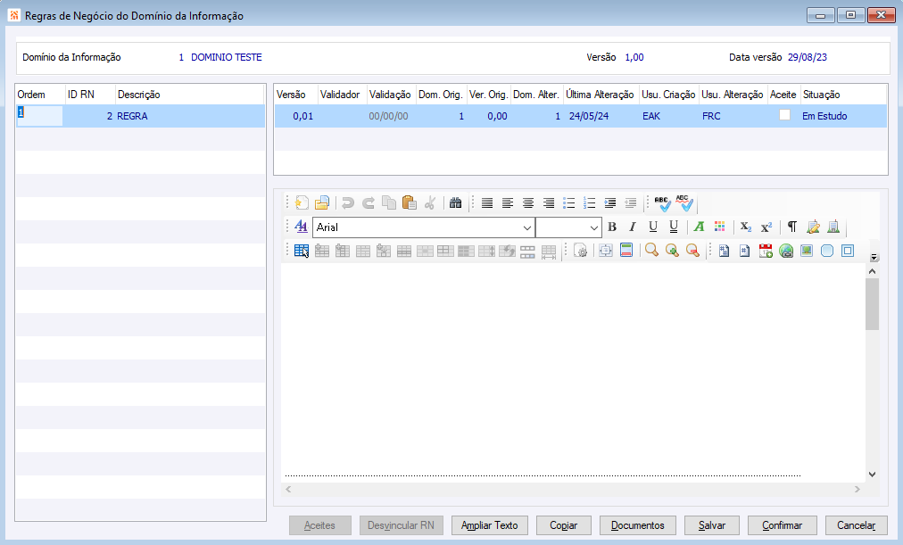Open the Arial font name dropdown
The width and height of the screenshot is (903, 545).
(526, 227)
